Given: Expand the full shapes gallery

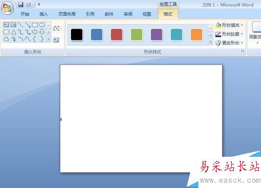Looking at the screenshot, I should 49,39.
